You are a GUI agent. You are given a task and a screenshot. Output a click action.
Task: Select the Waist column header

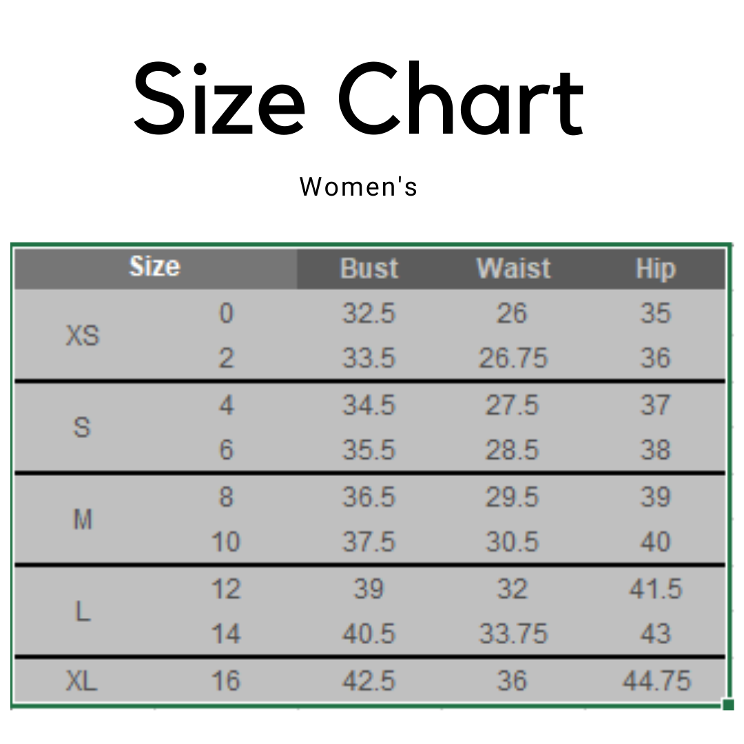(514, 269)
